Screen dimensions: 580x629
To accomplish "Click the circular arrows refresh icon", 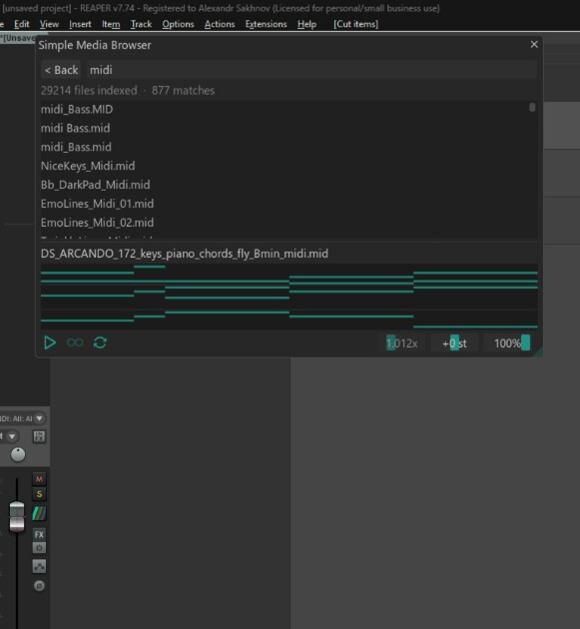I will [100, 342].
